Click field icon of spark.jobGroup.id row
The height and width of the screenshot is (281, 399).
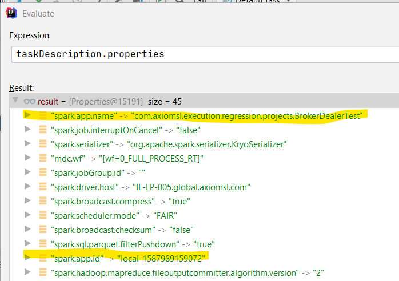pyautogui.click(x=43, y=172)
